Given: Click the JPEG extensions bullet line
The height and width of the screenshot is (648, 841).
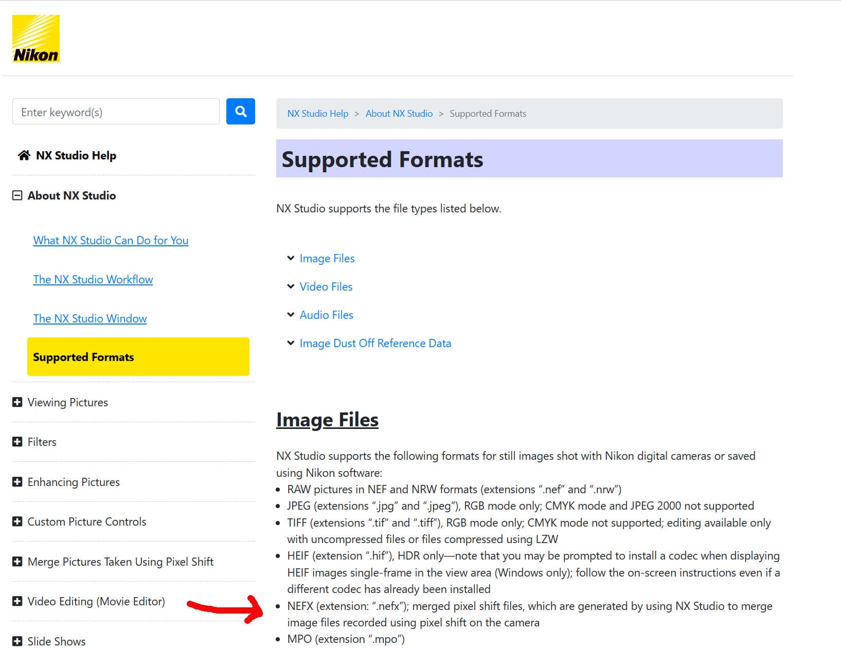Looking at the screenshot, I should click(x=521, y=506).
